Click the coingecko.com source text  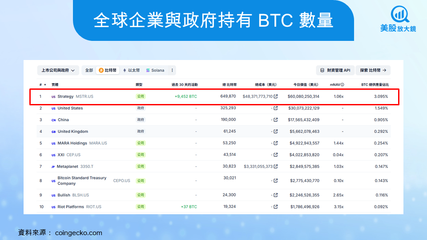[x=78, y=233]
